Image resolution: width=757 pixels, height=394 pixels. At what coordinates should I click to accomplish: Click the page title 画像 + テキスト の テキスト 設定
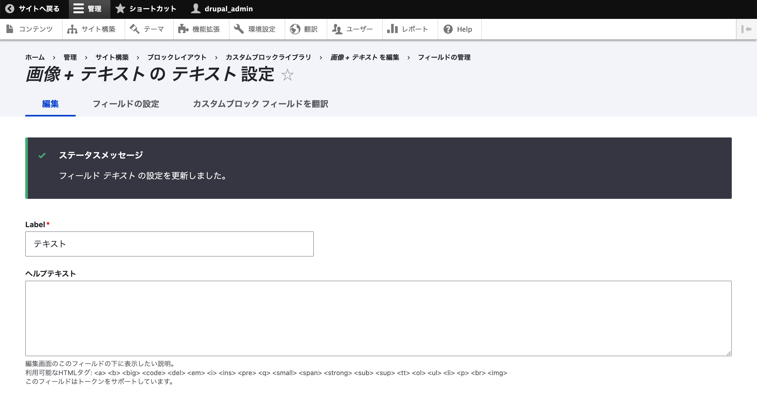pyautogui.click(x=150, y=74)
